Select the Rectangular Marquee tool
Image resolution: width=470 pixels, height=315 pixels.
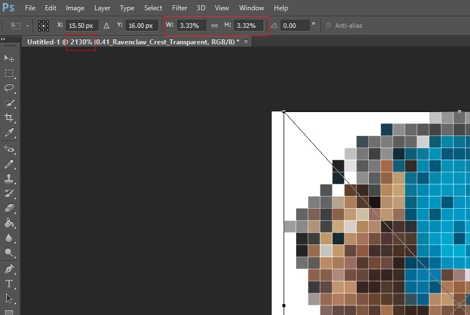pos(9,73)
